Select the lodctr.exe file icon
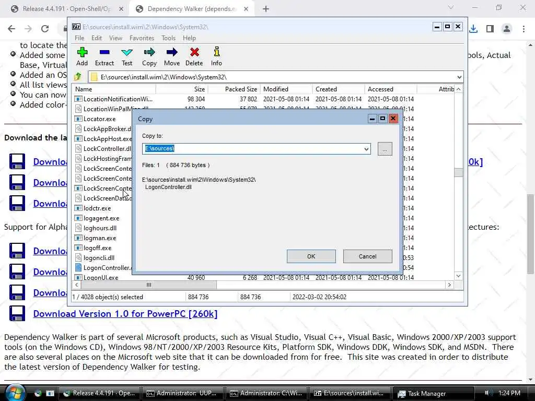The height and width of the screenshot is (401, 535). [x=78, y=208]
